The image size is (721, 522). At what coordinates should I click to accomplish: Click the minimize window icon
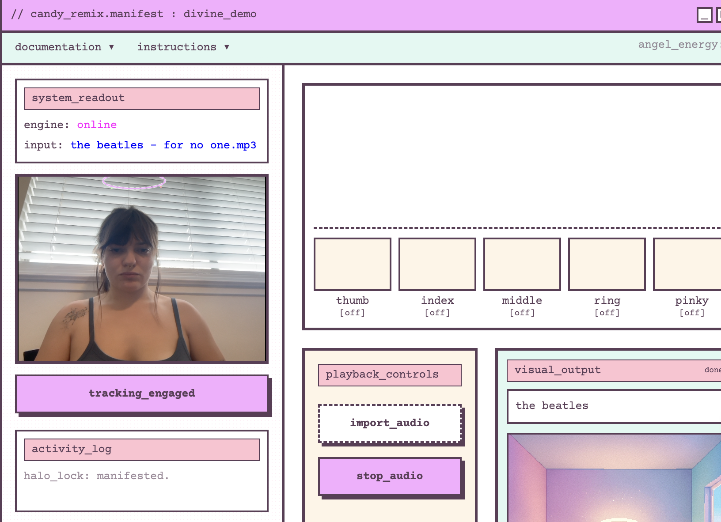tap(703, 15)
